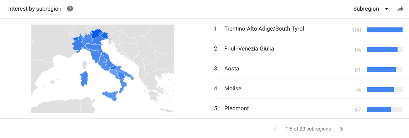The width and height of the screenshot is (409, 138).
Task: Click the Molise interest bar showing 76
Action: click(x=384, y=89)
